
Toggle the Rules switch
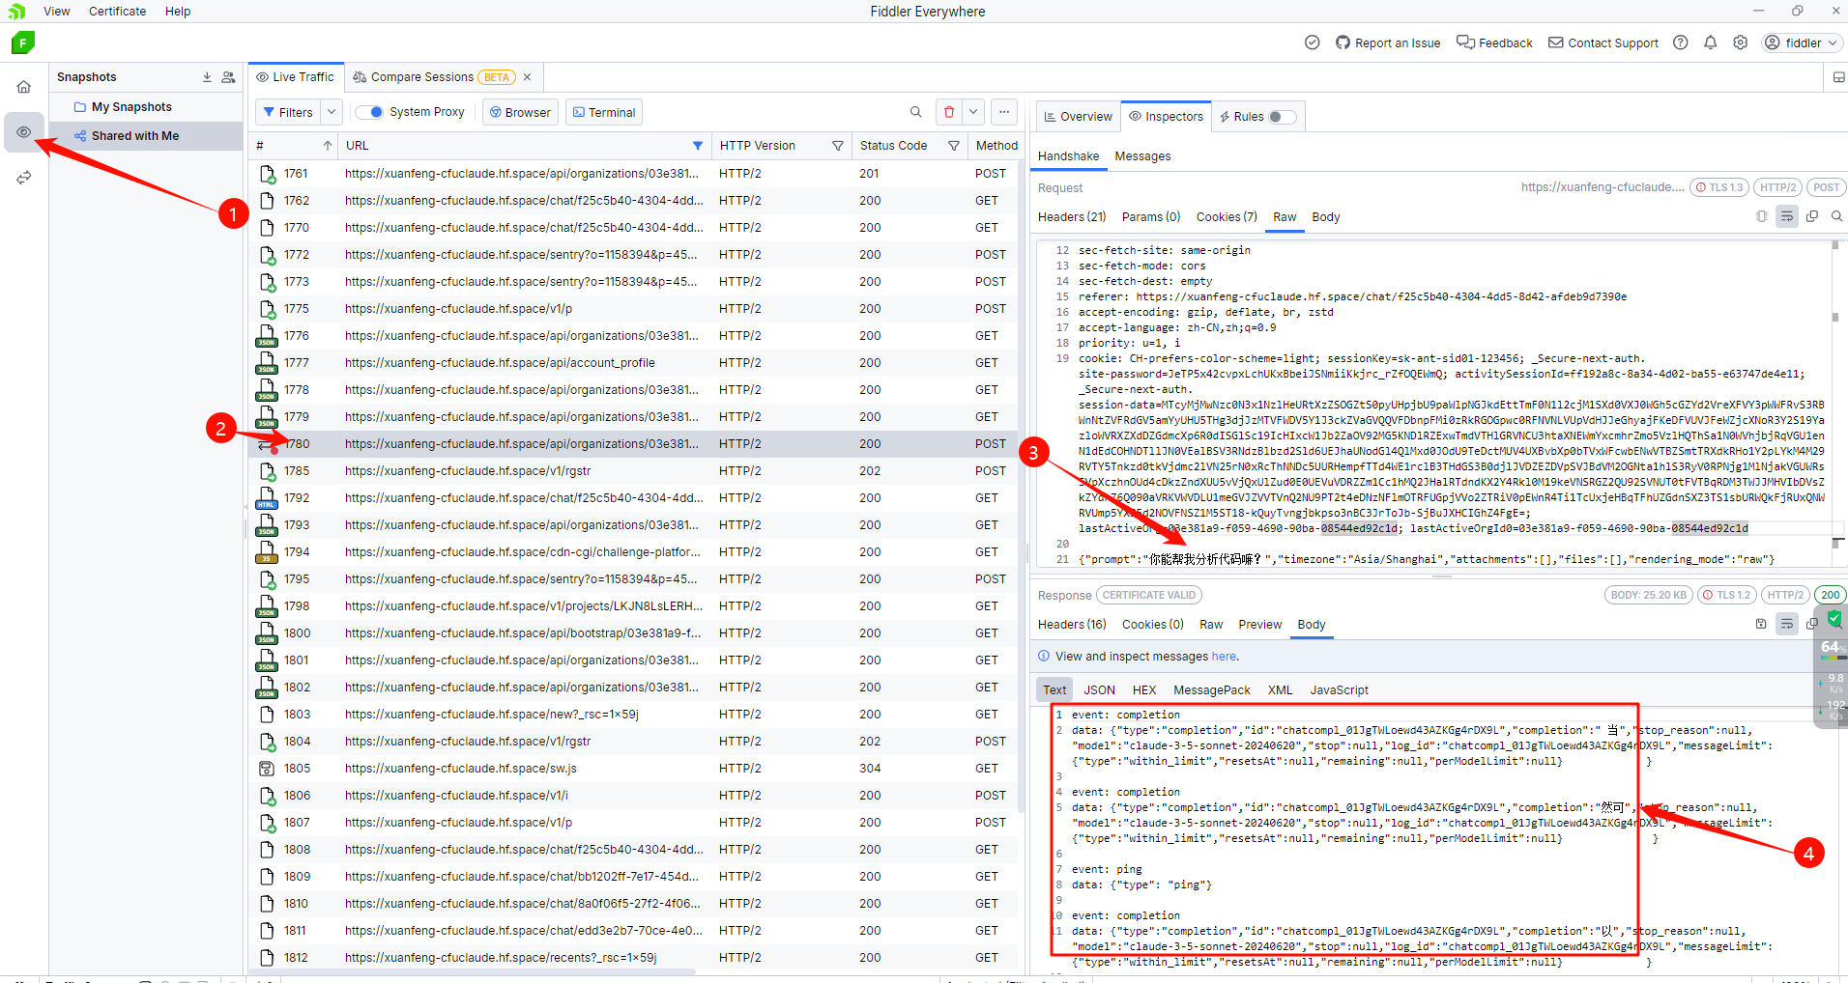[x=1283, y=117]
